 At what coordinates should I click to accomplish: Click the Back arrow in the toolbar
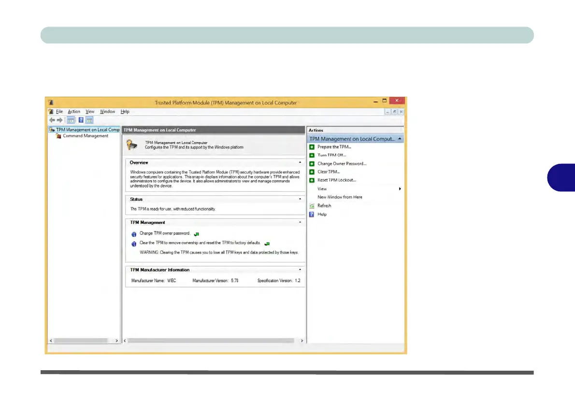coord(52,120)
